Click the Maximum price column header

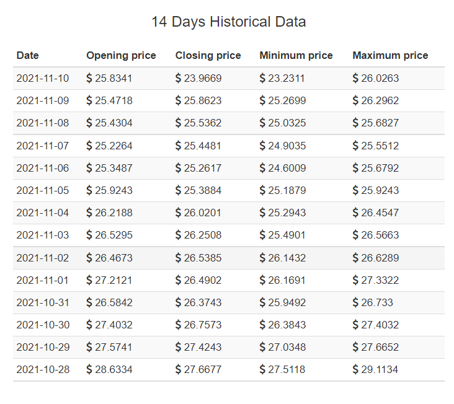click(x=390, y=56)
